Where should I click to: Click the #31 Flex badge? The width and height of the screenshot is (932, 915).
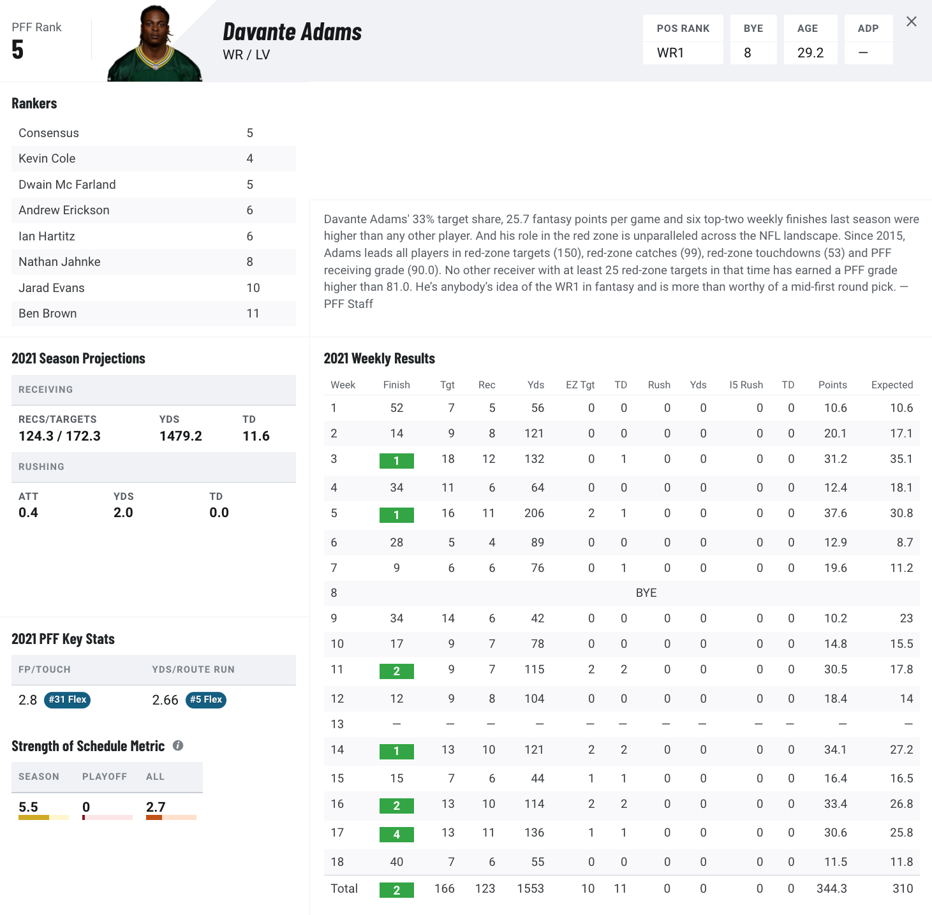(x=67, y=699)
